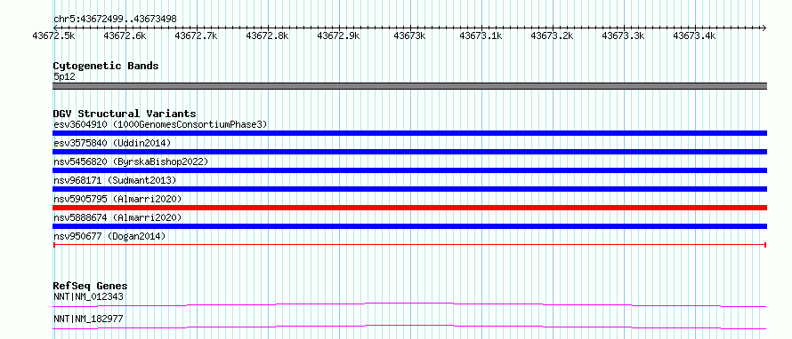The width and height of the screenshot is (792, 339).
Task: Click the 43672.9k ruler tick label
Action: point(338,35)
